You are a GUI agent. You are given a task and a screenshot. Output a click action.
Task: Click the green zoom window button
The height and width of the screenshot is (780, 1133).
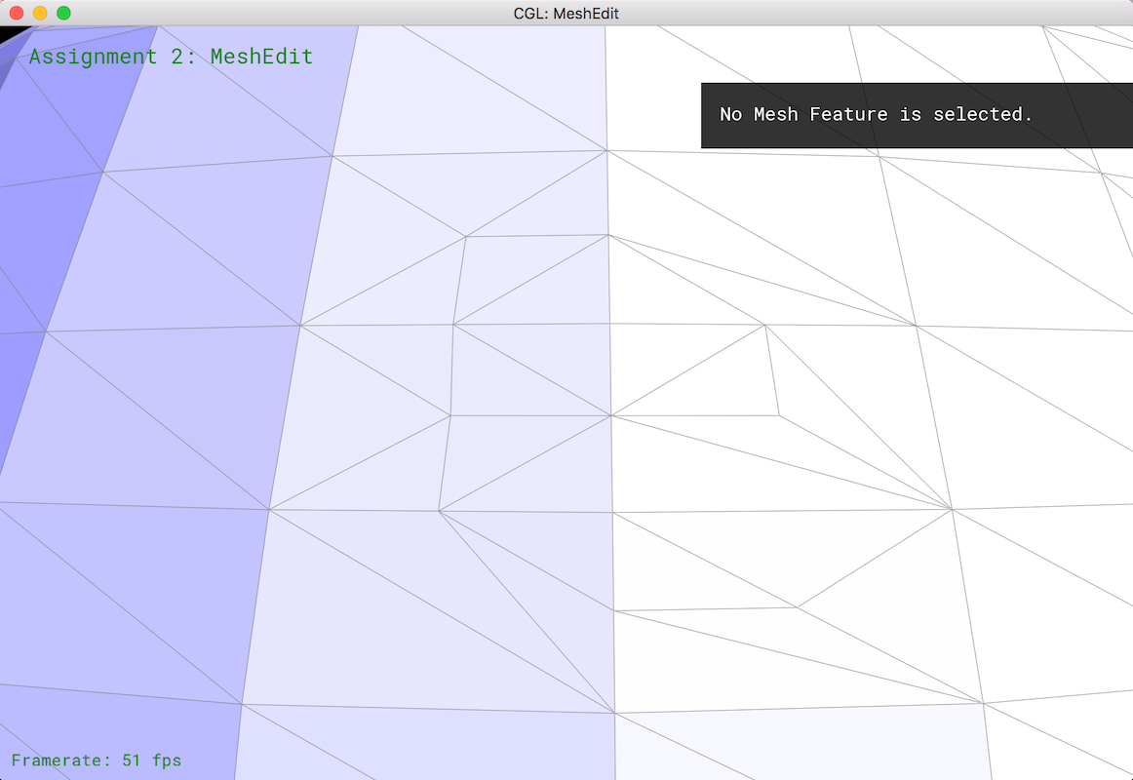(x=63, y=13)
